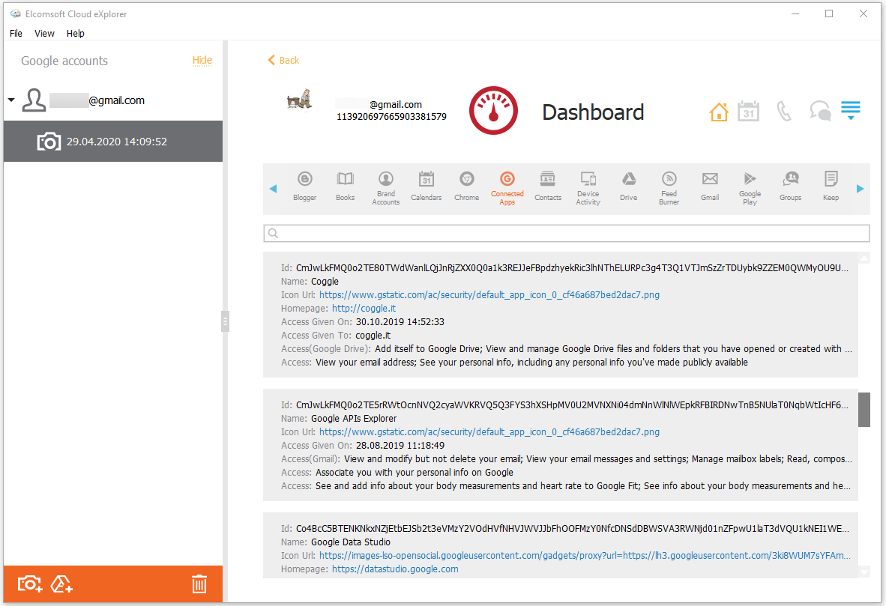Show the Google Keep notes
The image size is (886, 606).
[x=831, y=187]
